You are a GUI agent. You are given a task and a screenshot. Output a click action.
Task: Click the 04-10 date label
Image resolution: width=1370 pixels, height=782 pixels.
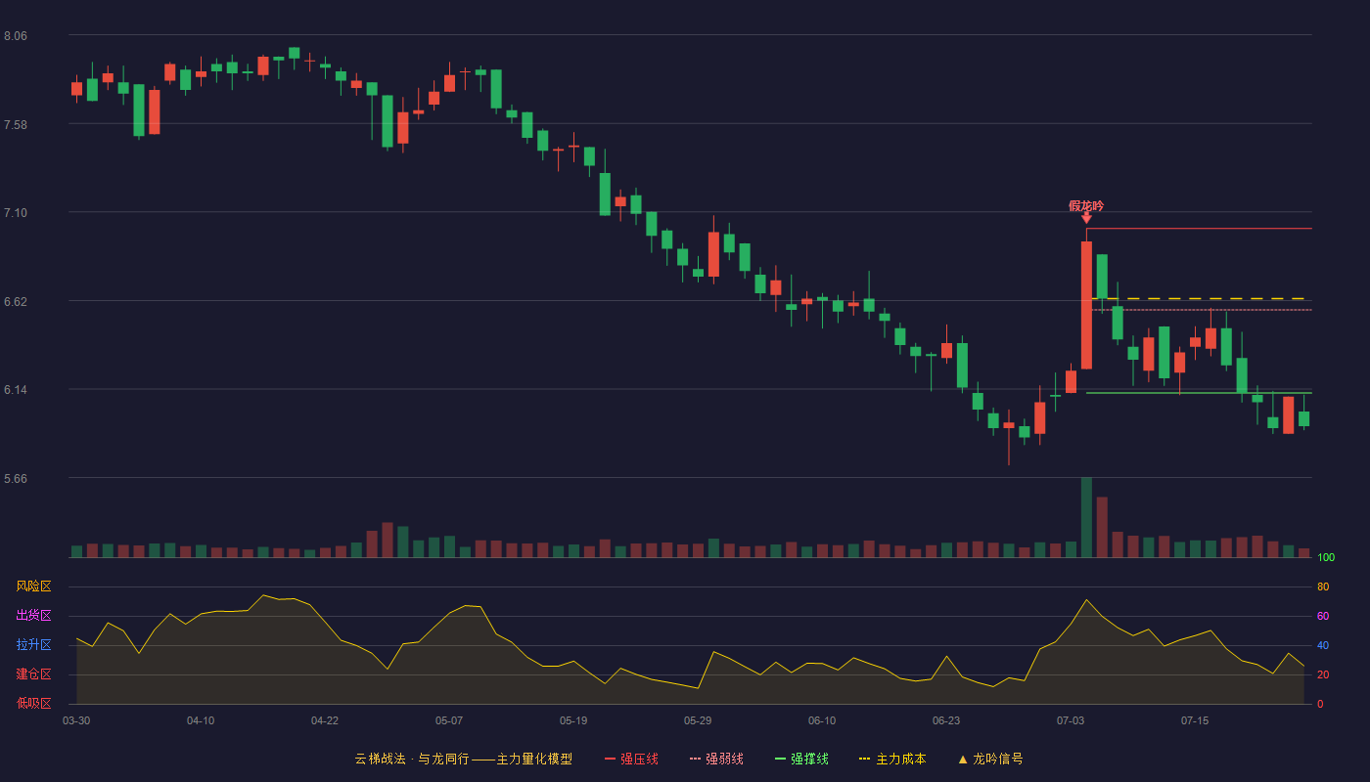(201, 720)
